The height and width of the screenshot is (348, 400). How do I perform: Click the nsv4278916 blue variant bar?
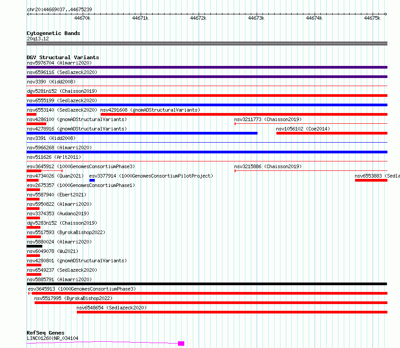point(142,133)
